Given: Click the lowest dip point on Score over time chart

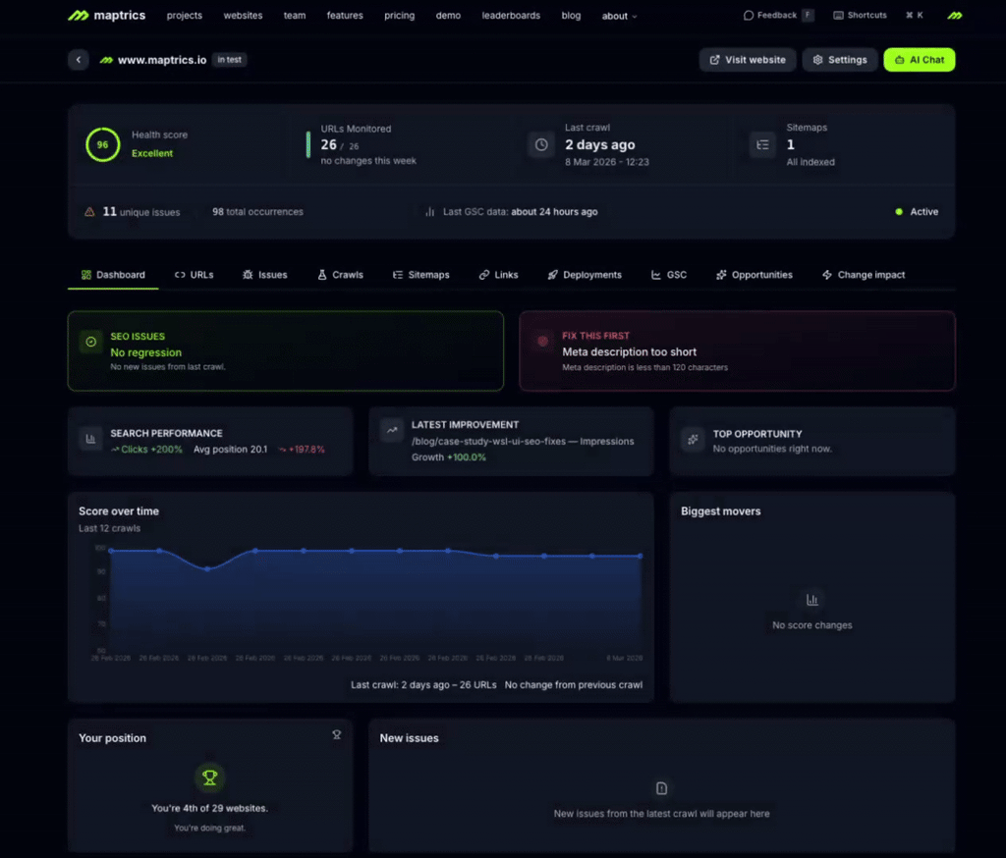Looking at the screenshot, I should [x=207, y=568].
